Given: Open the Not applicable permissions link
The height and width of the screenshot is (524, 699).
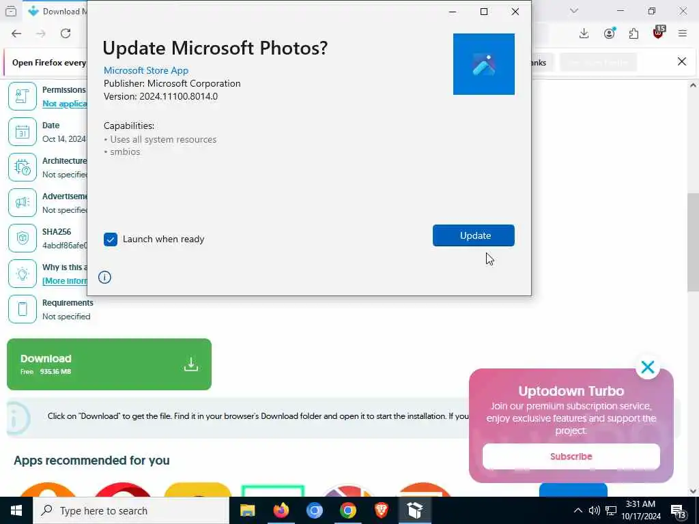Looking at the screenshot, I should click(x=65, y=104).
